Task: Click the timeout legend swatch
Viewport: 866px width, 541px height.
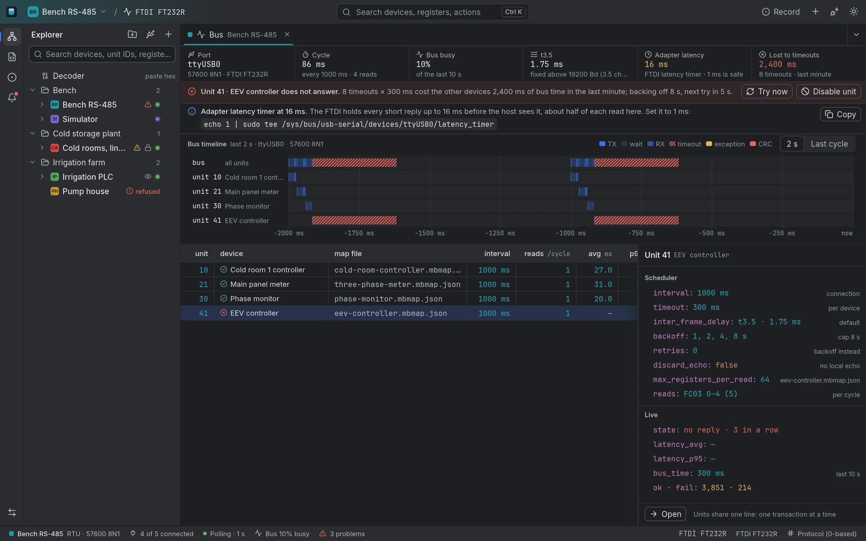Action: pyautogui.click(x=672, y=144)
